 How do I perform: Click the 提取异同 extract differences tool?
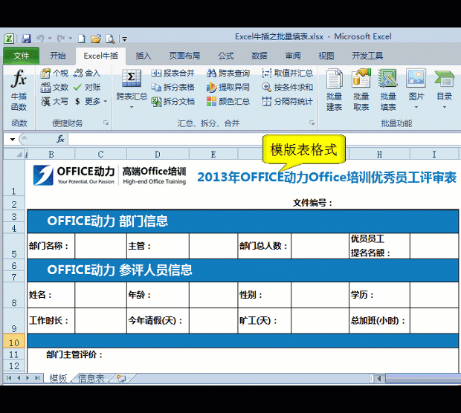[228, 87]
